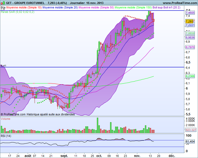The height and width of the screenshot is (158, 198).
Task: Click the Prix legend label
Action: [x=3, y=7]
